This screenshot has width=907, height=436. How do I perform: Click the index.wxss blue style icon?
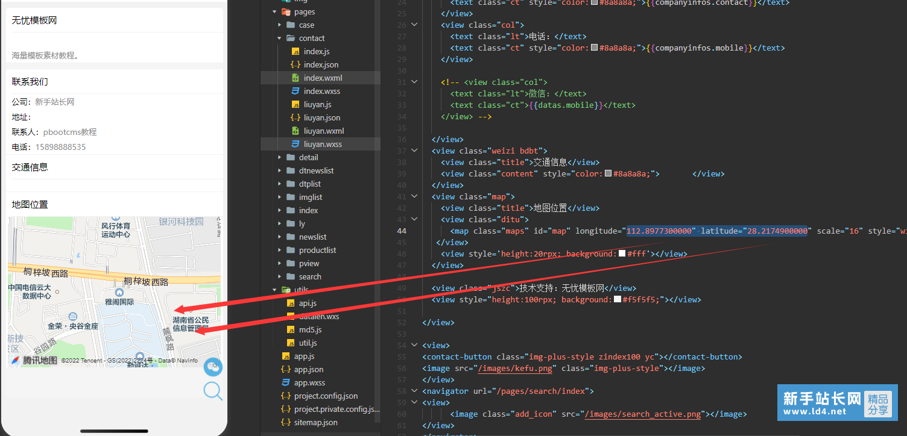click(295, 91)
